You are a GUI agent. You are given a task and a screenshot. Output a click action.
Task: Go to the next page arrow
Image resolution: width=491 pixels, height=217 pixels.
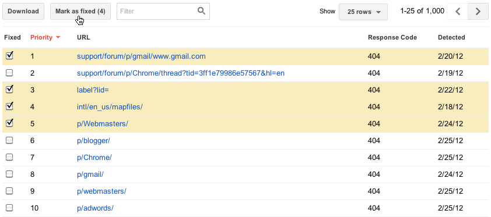pyautogui.click(x=478, y=12)
